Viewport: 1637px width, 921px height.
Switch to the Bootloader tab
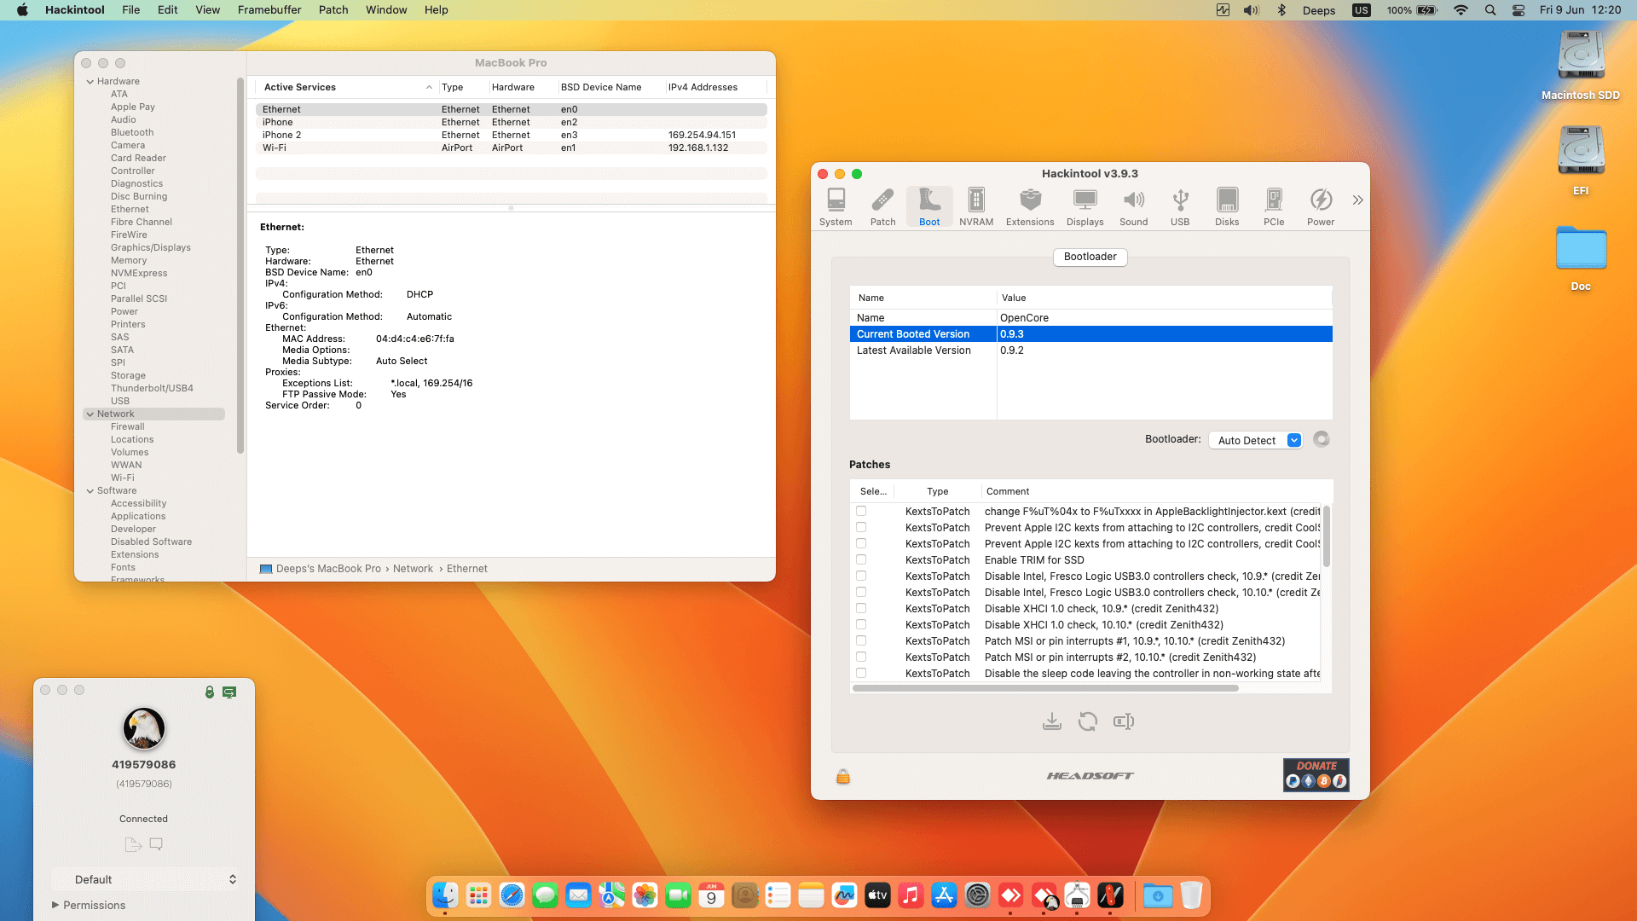click(x=1090, y=257)
